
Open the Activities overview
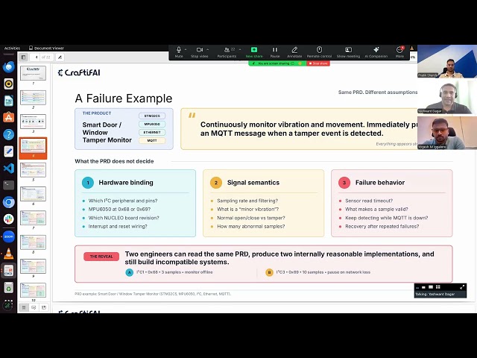pos(12,48)
